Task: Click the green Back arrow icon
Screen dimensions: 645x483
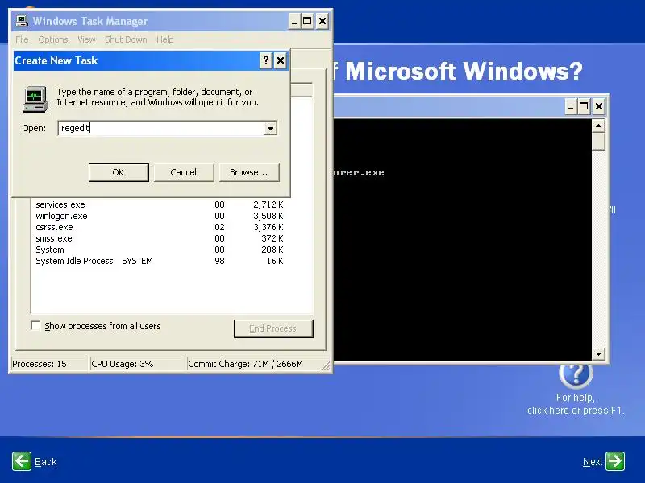Action: click(x=22, y=460)
